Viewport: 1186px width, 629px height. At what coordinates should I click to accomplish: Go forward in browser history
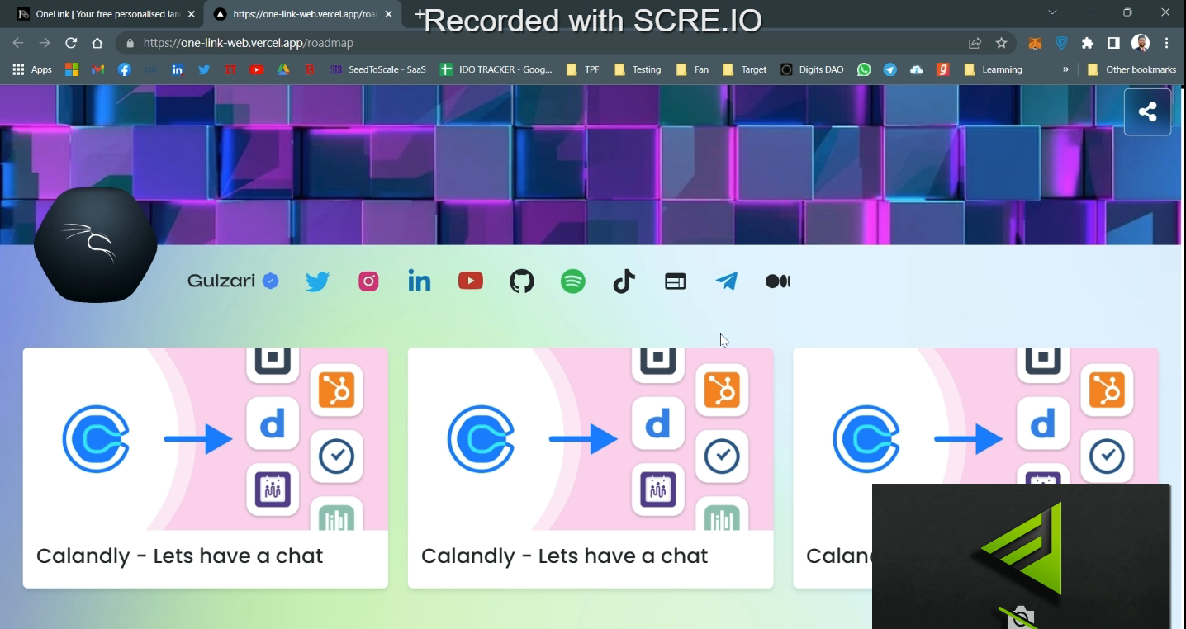click(x=45, y=43)
